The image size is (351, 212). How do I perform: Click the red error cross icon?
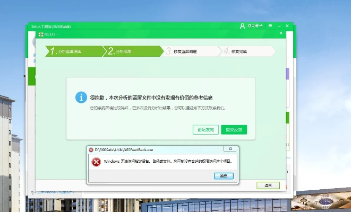96,162
